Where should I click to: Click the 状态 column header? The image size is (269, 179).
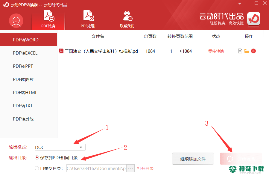coord(216,36)
